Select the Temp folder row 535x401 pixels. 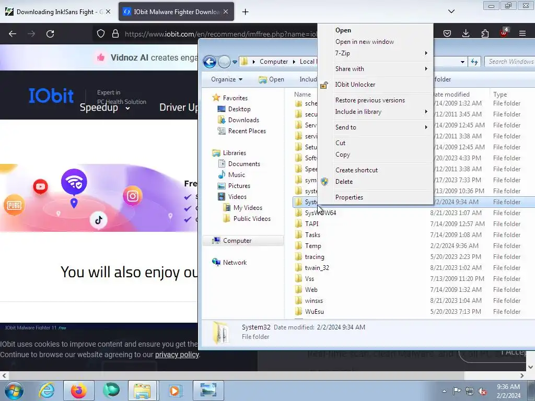pos(414,246)
